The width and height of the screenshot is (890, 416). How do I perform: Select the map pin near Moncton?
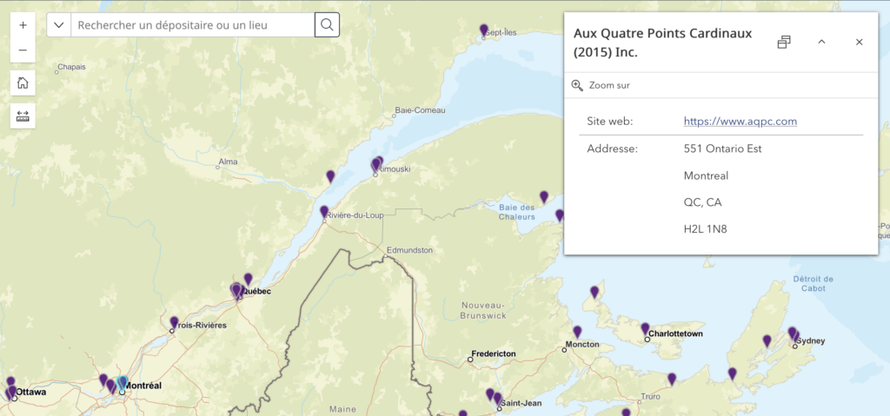pos(577,332)
